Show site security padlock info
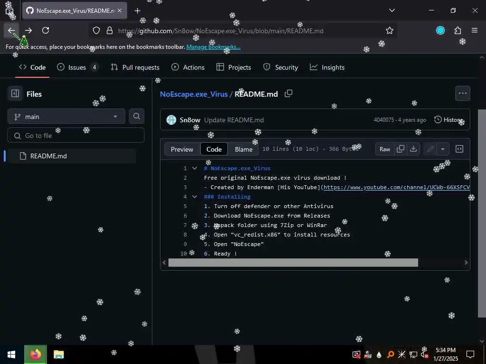This screenshot has height=364, width=486. [110, 30]
